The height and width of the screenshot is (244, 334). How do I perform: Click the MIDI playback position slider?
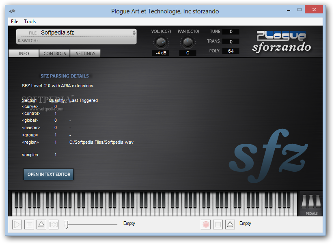(x=91, y=225)
